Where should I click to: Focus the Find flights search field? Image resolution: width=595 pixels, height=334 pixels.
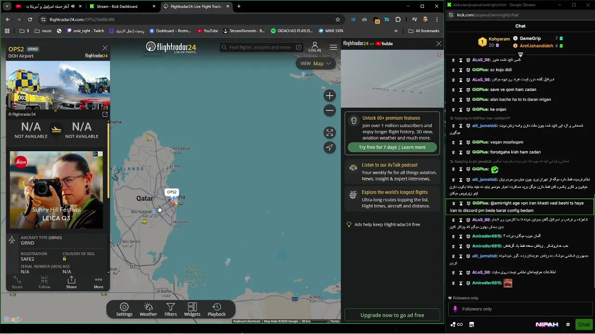[x=261, y=47]
